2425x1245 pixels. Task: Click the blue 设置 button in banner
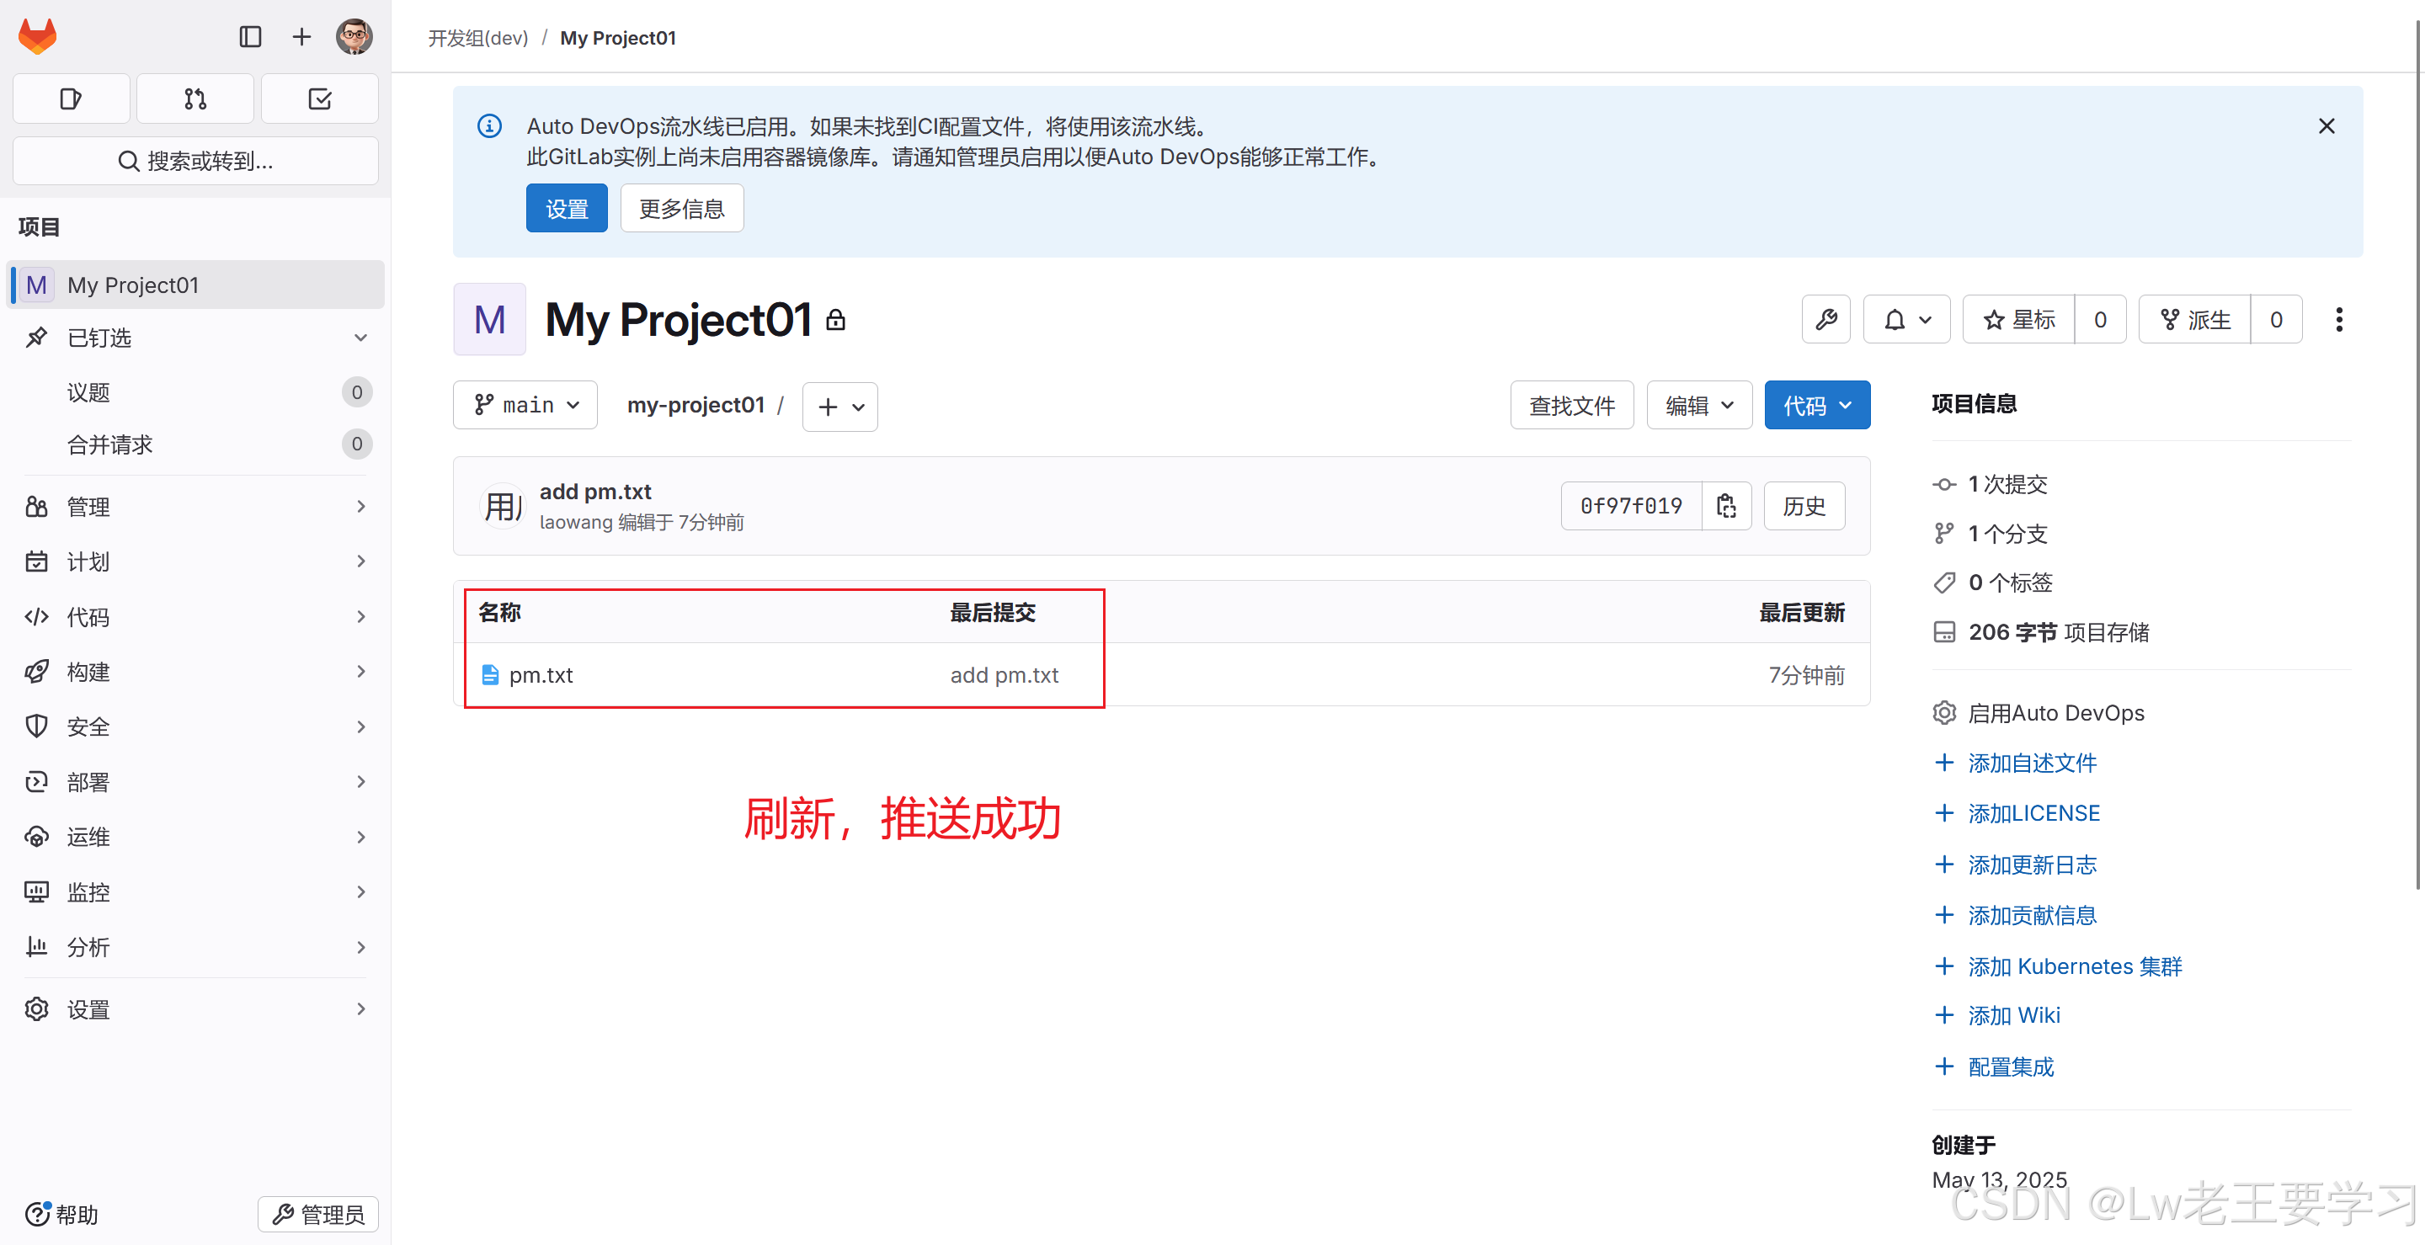click(x=566, y=208)
